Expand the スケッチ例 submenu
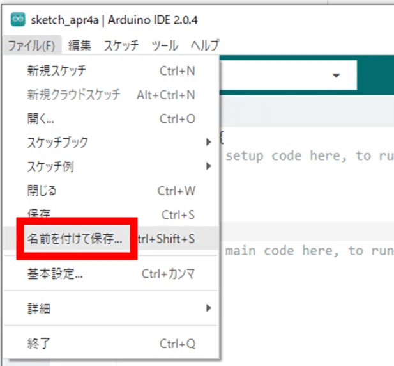The image size is (394, 366). click(x=111, y=166)
